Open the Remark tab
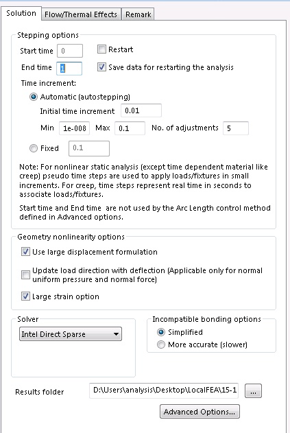 [x=138, y=14]
